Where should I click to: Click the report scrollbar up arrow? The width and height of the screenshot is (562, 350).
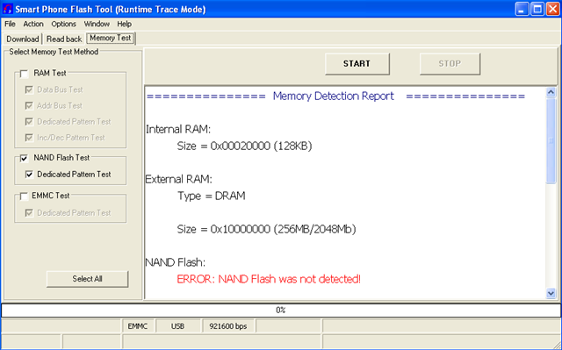pos(551,93)
